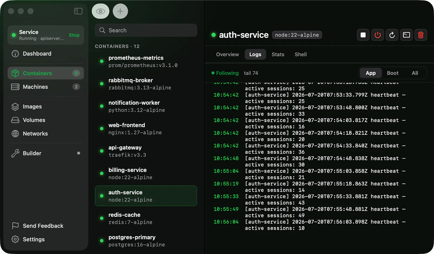This screenshot has height=254, width=434.
Task: Switch to the Shell tab
Action: 301,54
